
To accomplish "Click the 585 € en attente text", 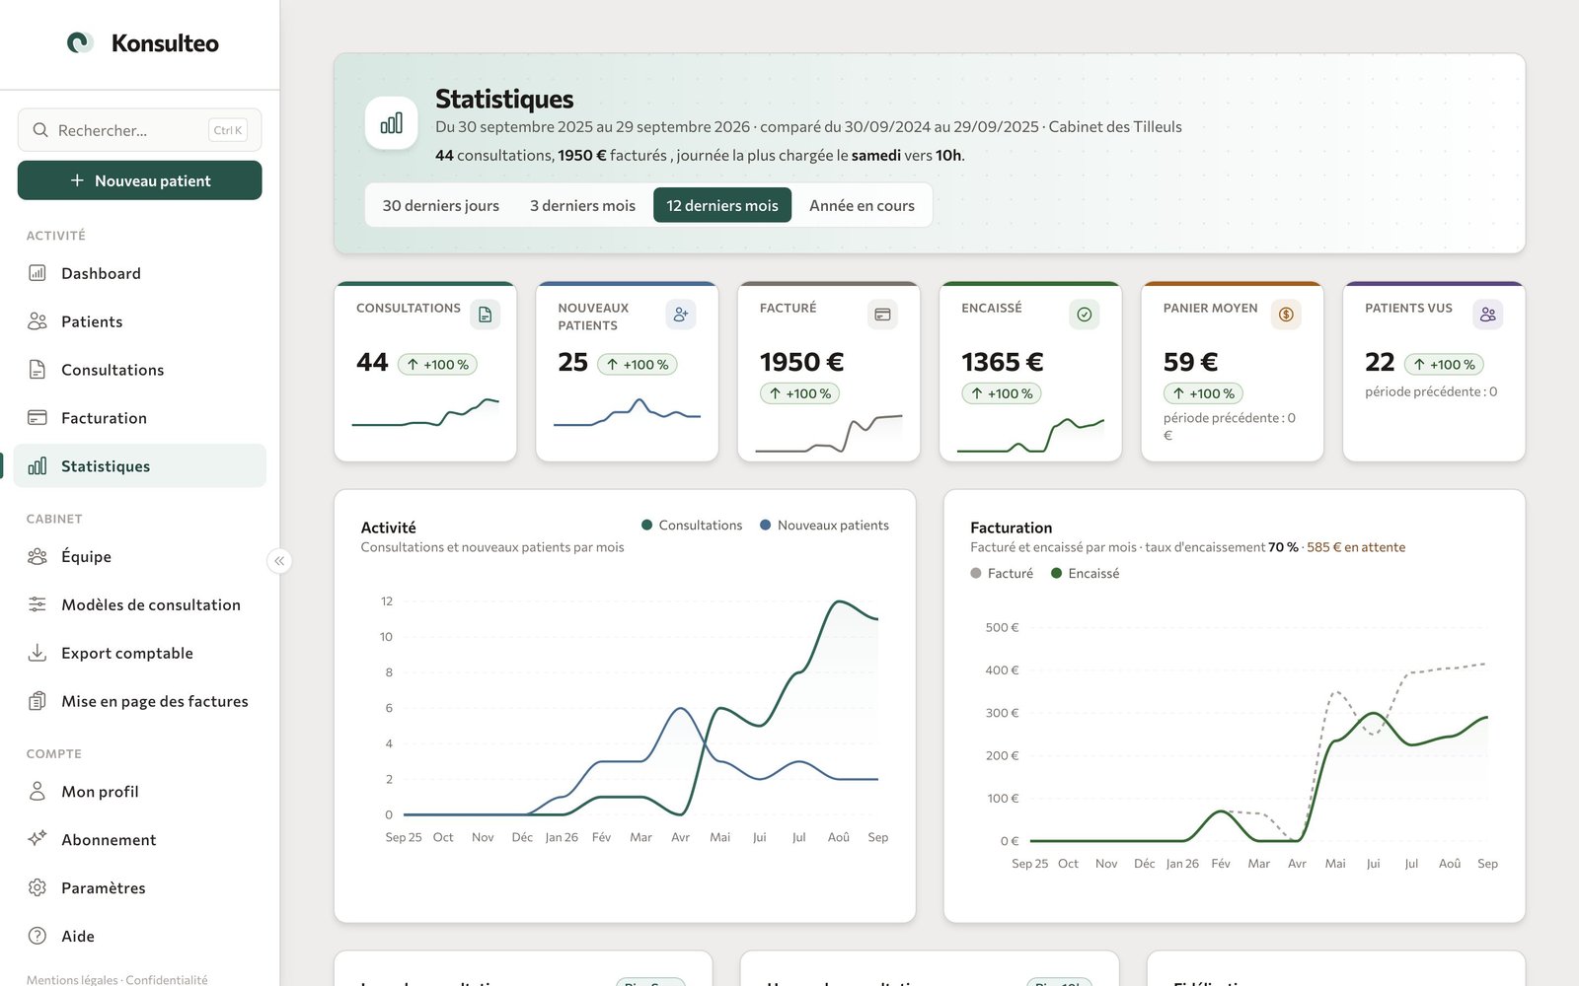I will tap(1356, 547).
